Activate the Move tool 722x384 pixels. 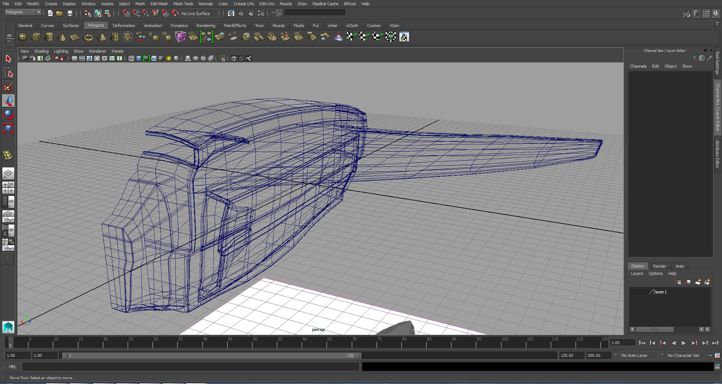[x=8, y=101]
